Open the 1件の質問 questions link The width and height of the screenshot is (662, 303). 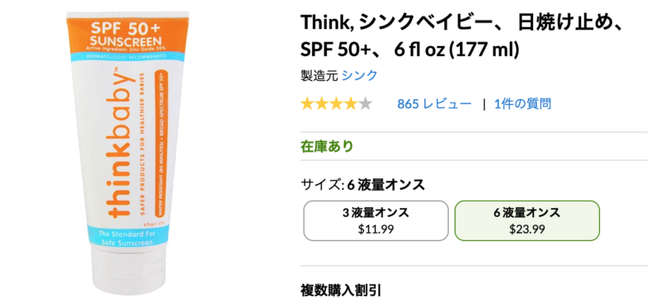(x=523, y=104)
